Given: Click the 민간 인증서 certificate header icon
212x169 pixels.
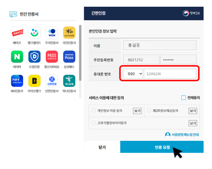Looking at the screenshot, I should tap(13, 14).
